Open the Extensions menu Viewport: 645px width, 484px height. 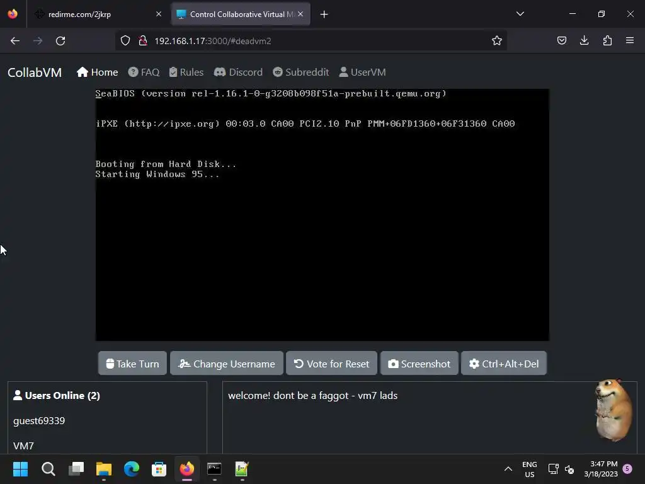tap(607, 41)
